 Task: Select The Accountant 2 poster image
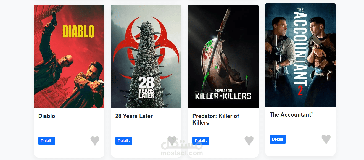point(300,55)
